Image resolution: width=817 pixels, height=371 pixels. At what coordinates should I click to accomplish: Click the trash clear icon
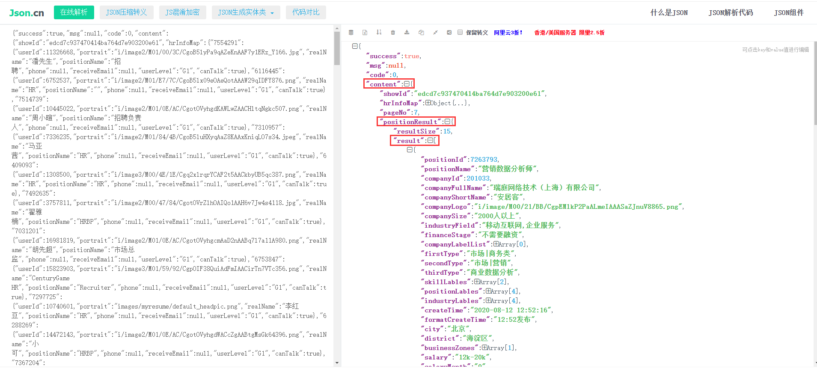pyautogui.click(x=393, y=33)
